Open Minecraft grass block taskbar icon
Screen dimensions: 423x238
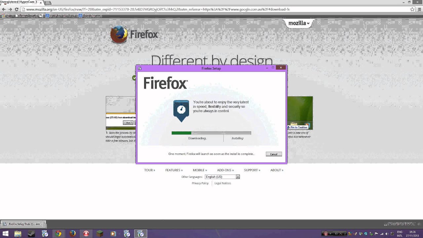(x=99, y=234)
